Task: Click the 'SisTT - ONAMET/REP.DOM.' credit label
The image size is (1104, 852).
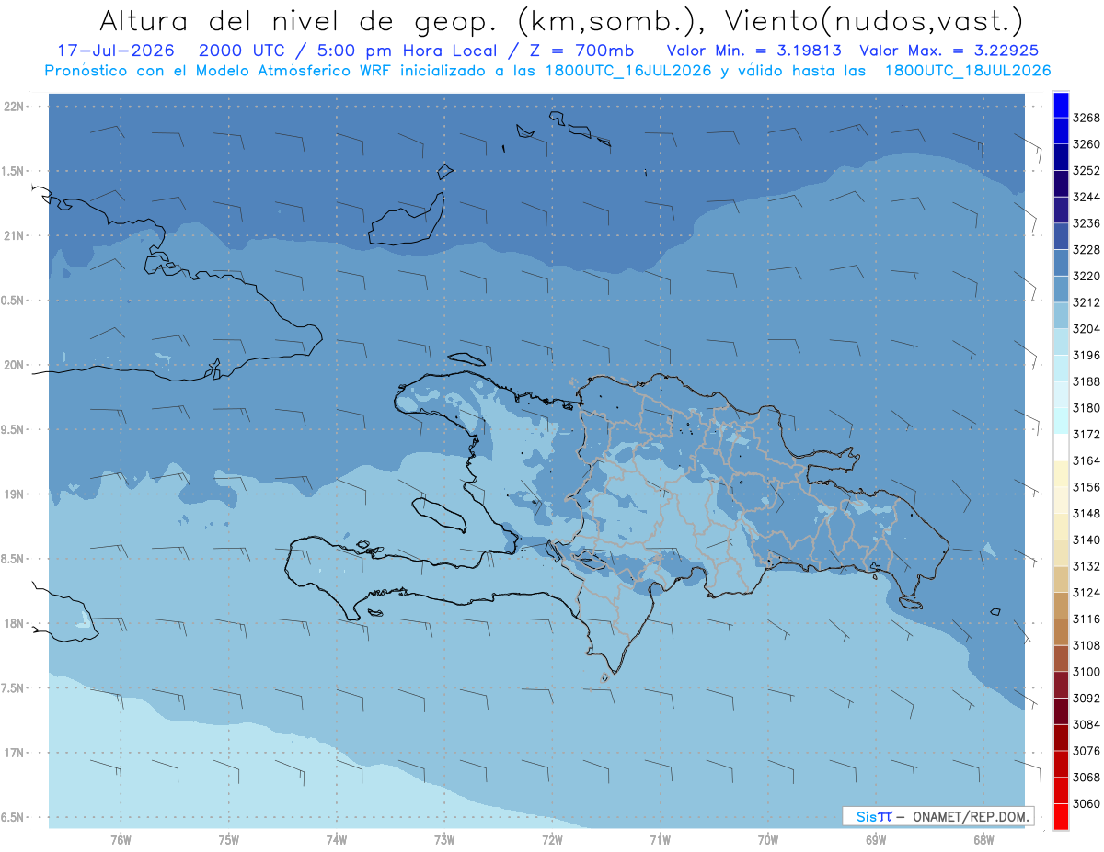Action: [937, 816]
